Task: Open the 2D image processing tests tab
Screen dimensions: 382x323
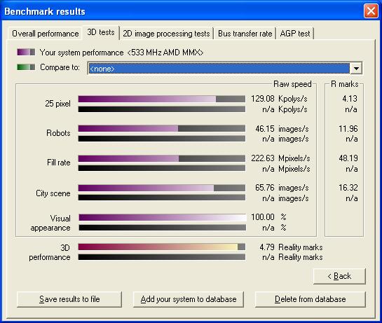Action: (x=166, y=34)
